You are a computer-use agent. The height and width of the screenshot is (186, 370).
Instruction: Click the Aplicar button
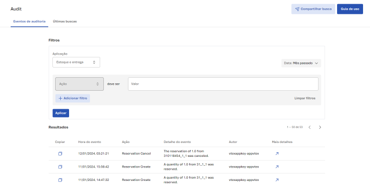tap(61, 113)
